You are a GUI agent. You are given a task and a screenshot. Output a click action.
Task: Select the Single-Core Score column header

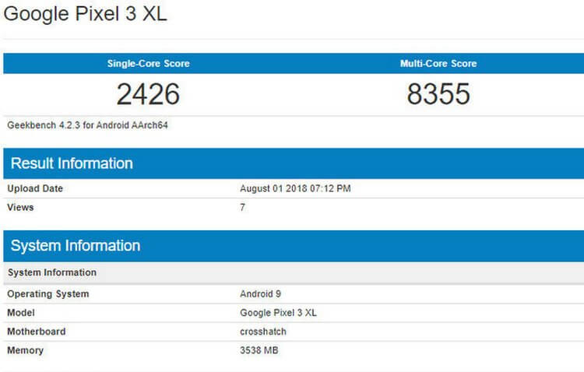[x=148, y=64]
